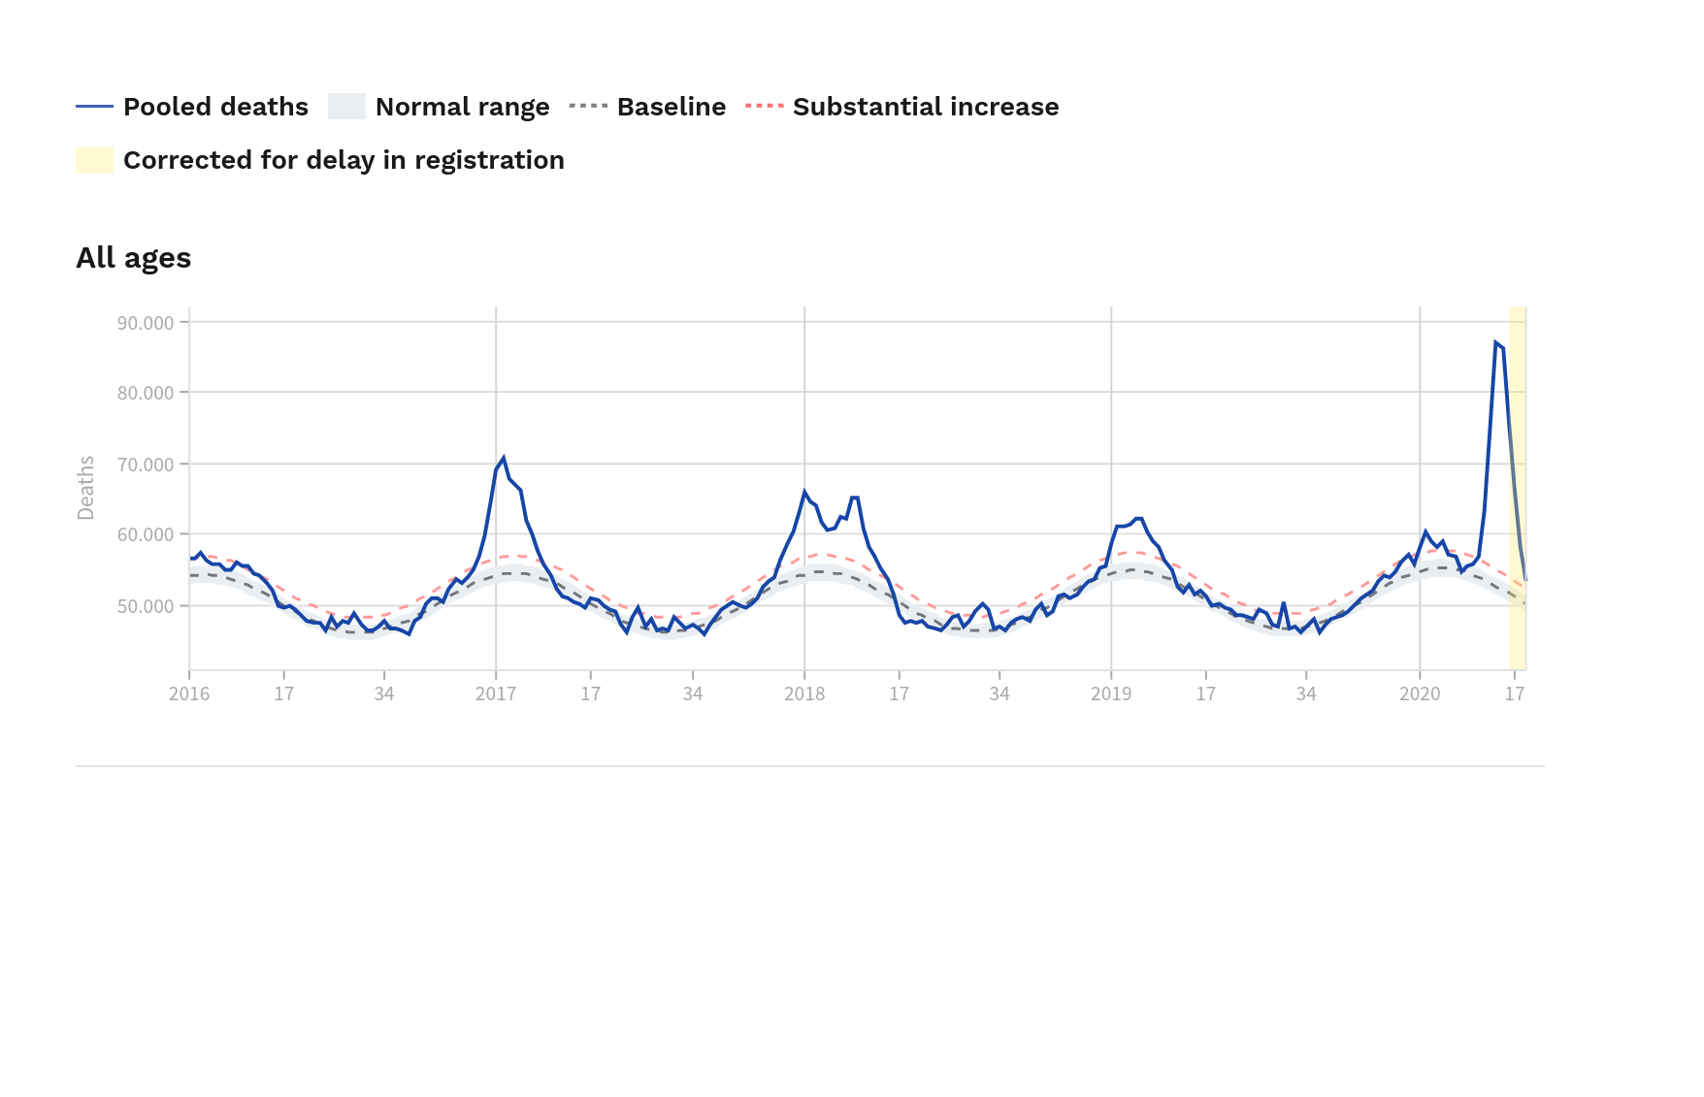Image resolution: width=1704 pixels, height=1097 pixels.
Task: Click the 50.000 y-axis tick label
Action: 146,606
